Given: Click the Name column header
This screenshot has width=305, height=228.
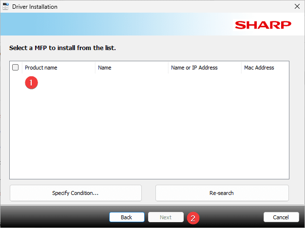Looking at the screenshot, I should (x=105, y=68).
